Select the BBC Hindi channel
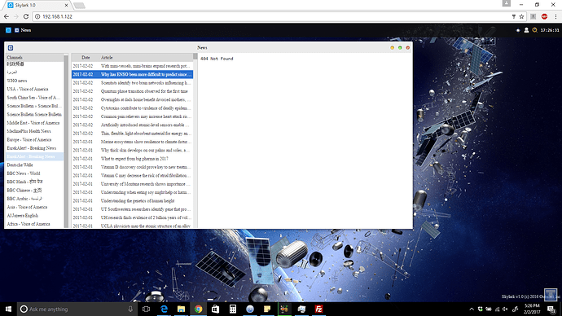 tap(34, 182)
